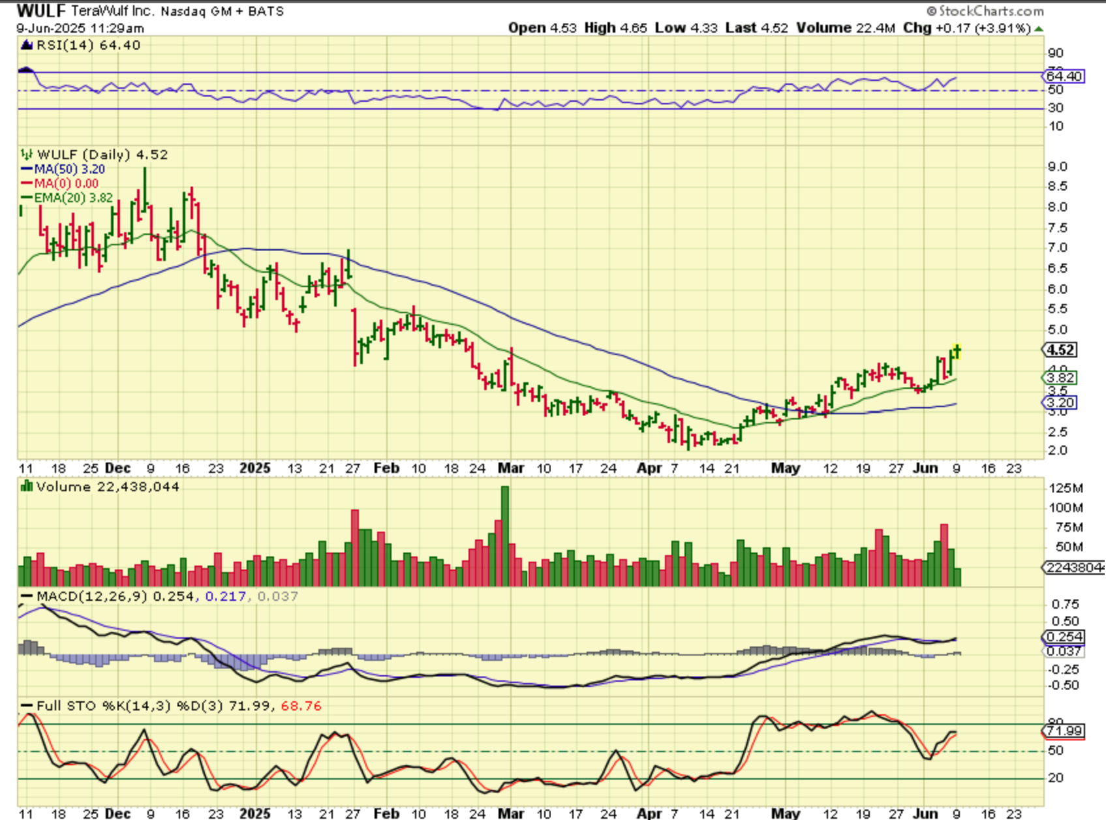Click the MA(50) 3.20 legend text
The width and height of the screenshot is (1106, 820).
tap(70, 170)
